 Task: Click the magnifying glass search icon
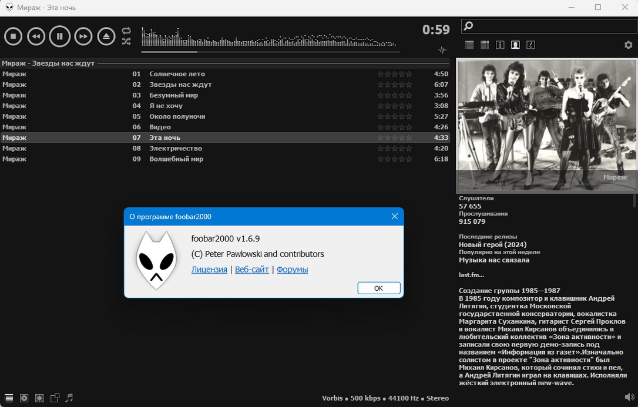tap(468, 26)
